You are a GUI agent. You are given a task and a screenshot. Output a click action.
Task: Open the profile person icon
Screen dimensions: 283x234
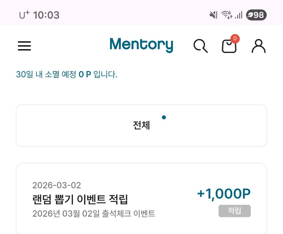[x=258, y=46]
